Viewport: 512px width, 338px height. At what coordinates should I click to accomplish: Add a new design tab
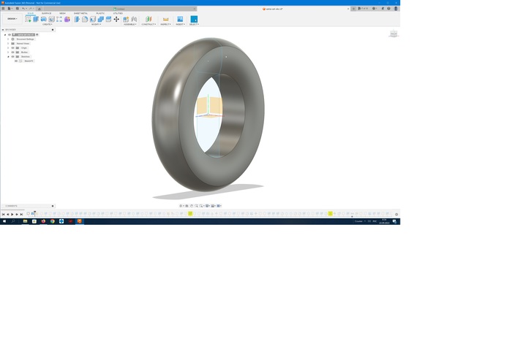[353, 9]
